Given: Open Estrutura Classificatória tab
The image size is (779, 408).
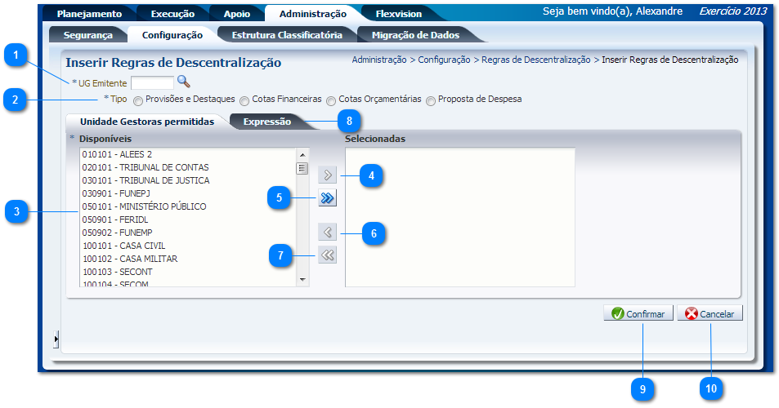Looking at the screenshot, I should click(286, 35).
